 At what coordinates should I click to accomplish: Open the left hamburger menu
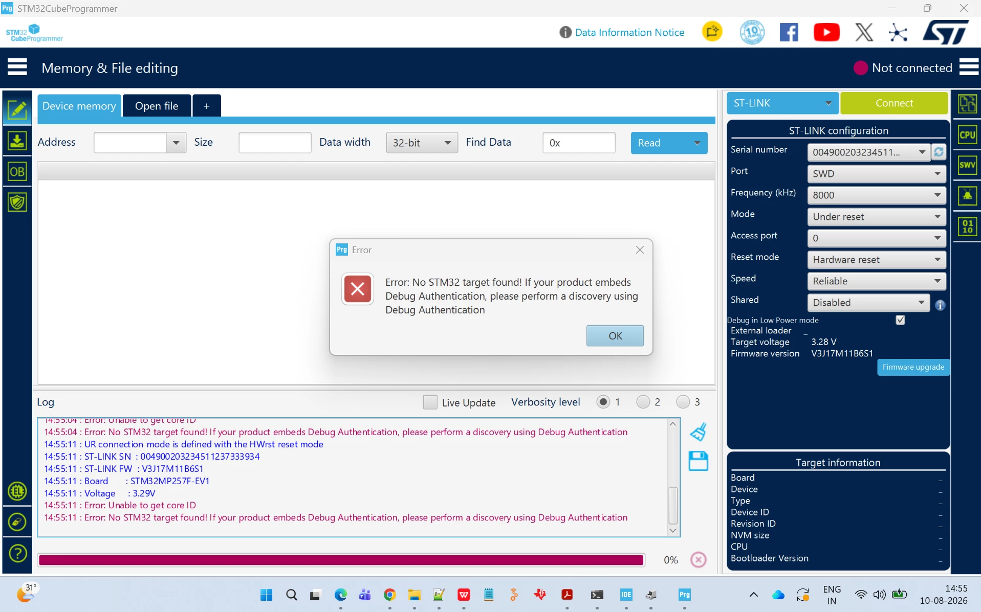pos(17,67)
